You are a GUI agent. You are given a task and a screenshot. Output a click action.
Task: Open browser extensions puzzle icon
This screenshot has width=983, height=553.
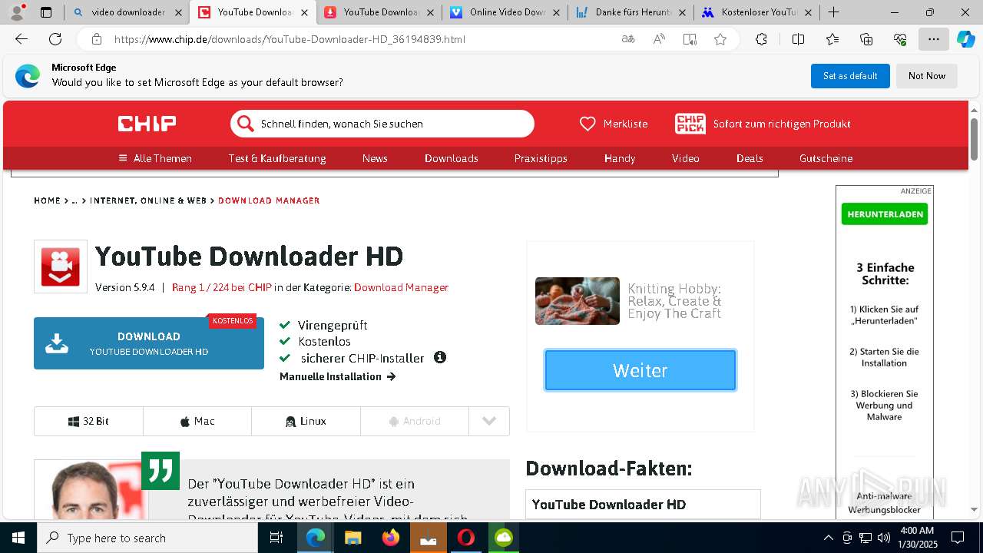click(x=761, y=39)
